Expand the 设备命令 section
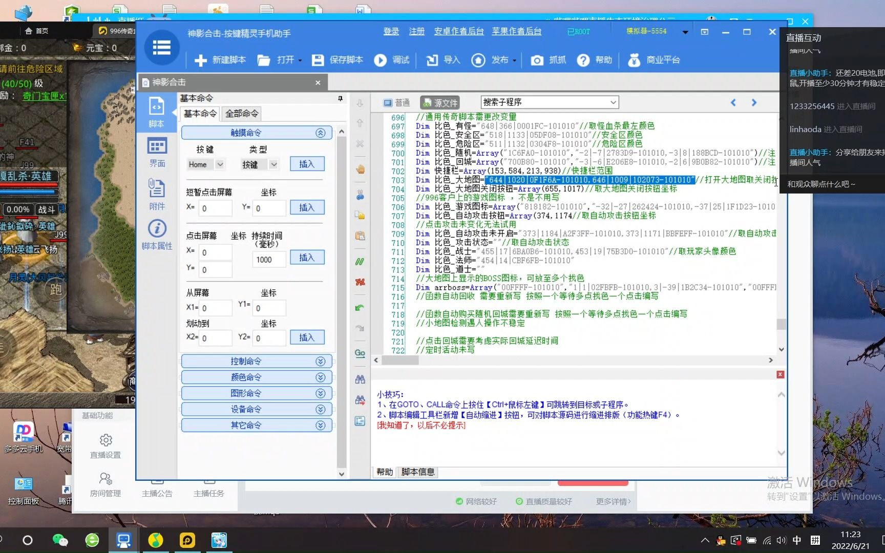The width and height of the screenshot is (885, 553). [x=321, y=409]
